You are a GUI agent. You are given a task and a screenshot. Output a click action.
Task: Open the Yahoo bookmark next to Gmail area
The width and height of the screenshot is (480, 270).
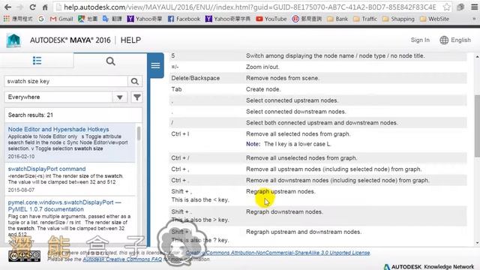[145, 19]
